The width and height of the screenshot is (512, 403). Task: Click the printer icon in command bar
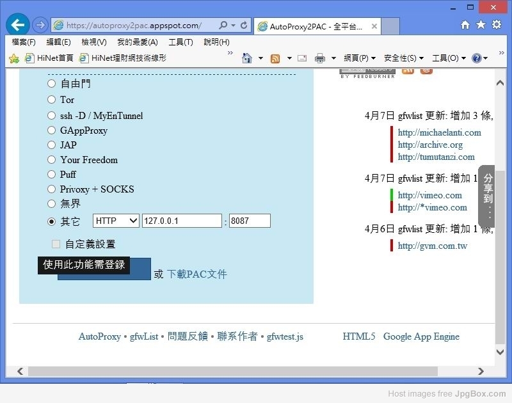(320, 58)
